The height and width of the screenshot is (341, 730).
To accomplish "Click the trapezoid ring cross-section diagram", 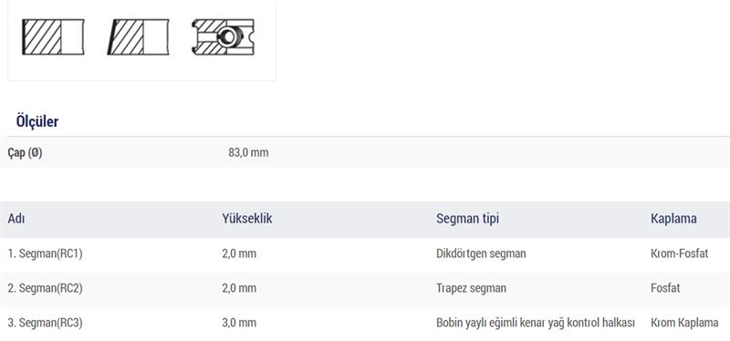I will point(139,36).
